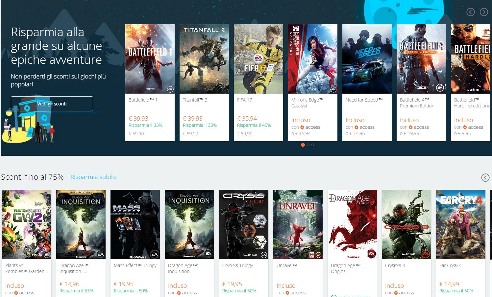The width and height of the screenshot is (492, 297).
Task: Open the Crysis Trilogy cover art
Action: click(244, 224)
